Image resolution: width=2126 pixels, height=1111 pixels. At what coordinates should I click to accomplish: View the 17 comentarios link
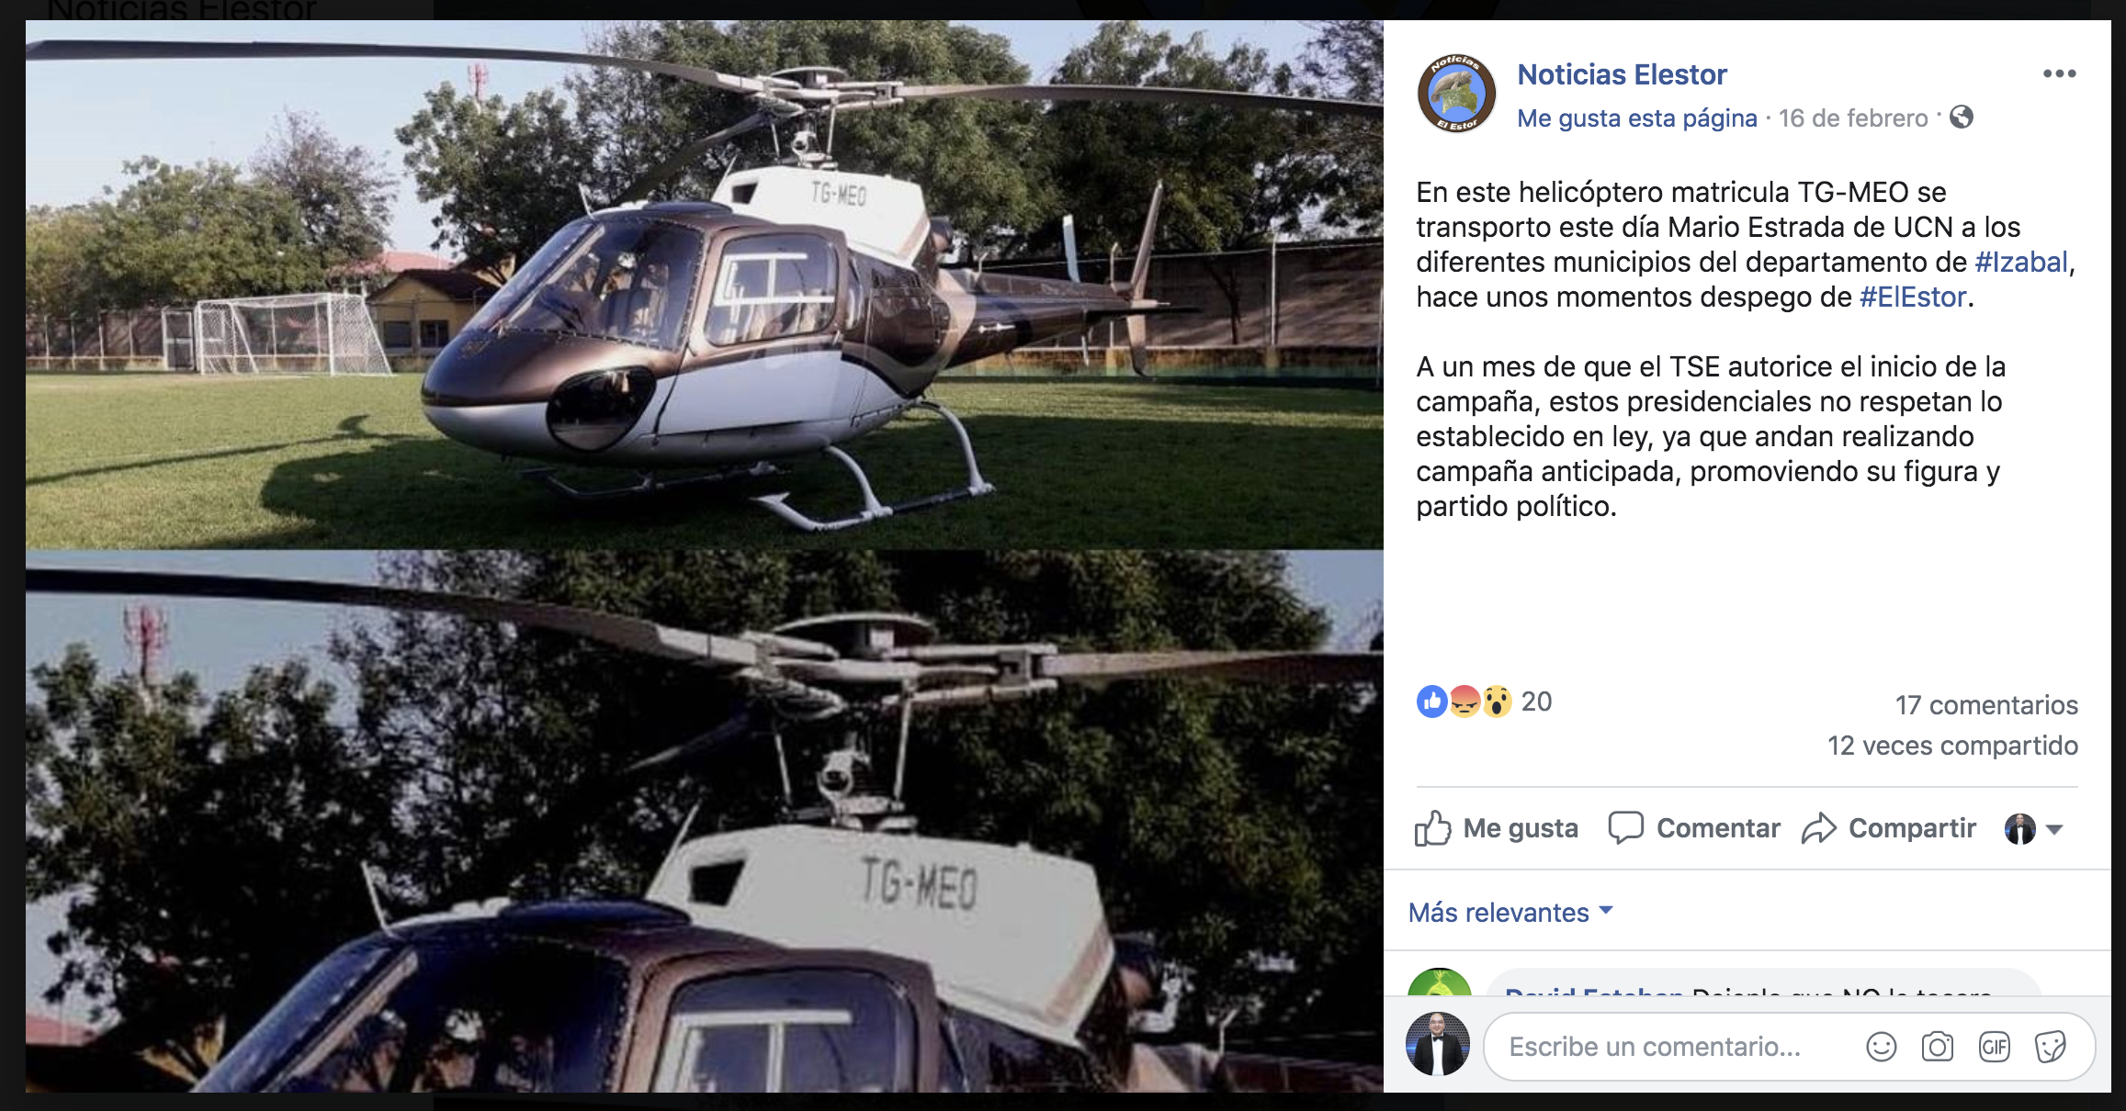pyautogui.click(x=1986, y=705)
